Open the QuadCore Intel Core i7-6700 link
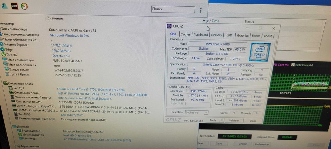 click(91, 90)
